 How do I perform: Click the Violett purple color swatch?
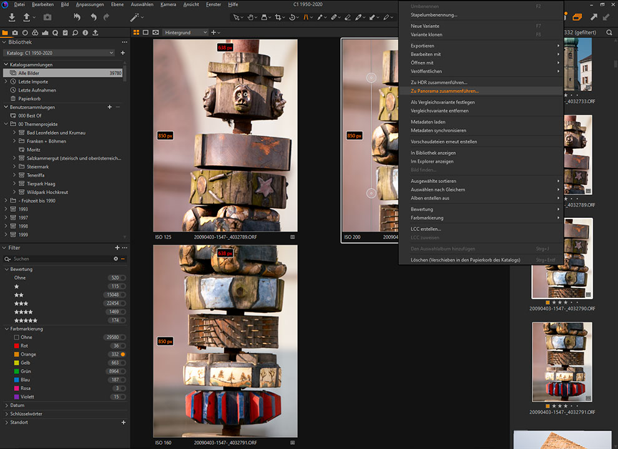[17, 397]
